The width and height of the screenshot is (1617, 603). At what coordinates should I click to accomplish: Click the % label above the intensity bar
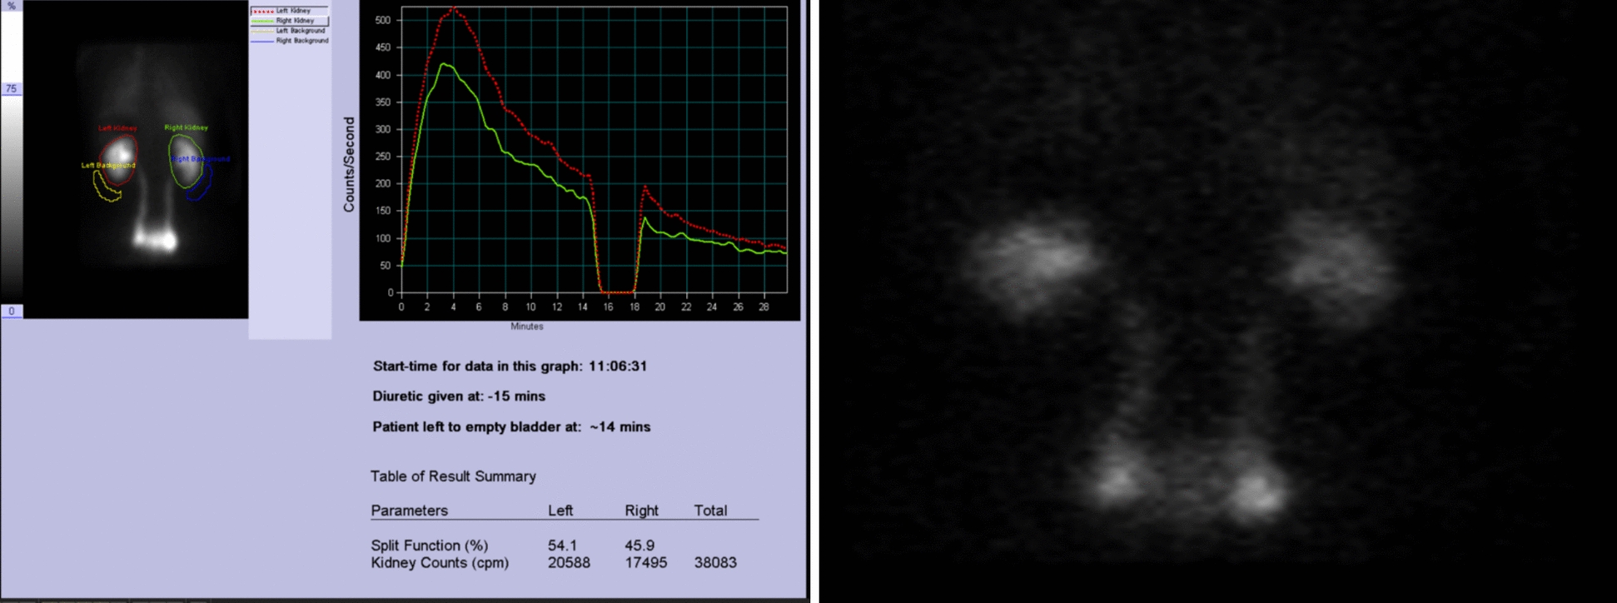point(12,6)
